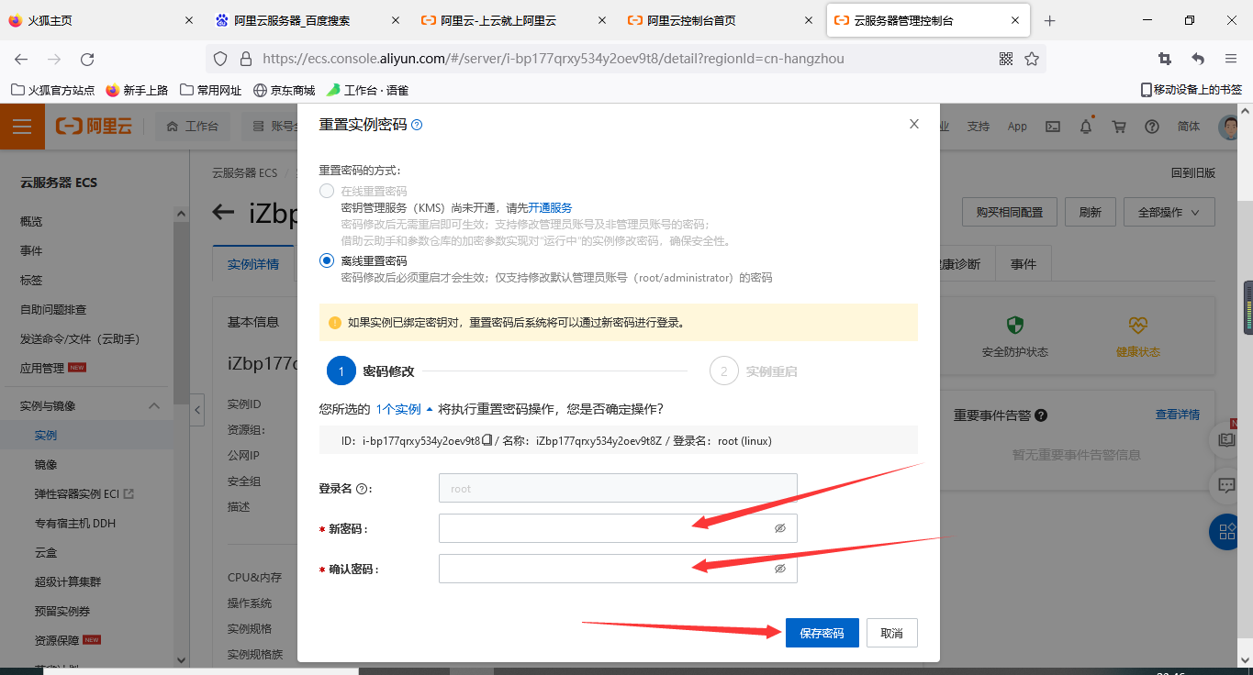The height and width of the screenshot is (675, 1253).
Task: Click the browser reload button
Action: pos(87,59)
